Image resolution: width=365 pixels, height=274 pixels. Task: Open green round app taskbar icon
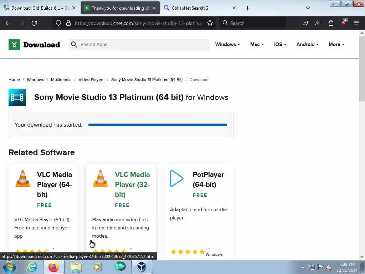tap(120, 267)
